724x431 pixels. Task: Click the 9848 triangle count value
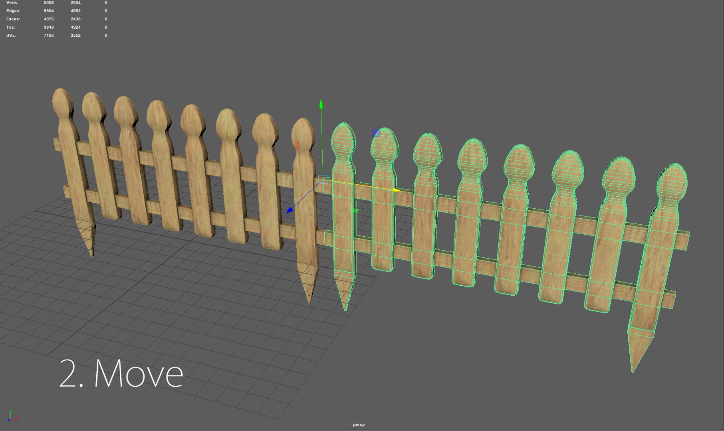point(49,27)
